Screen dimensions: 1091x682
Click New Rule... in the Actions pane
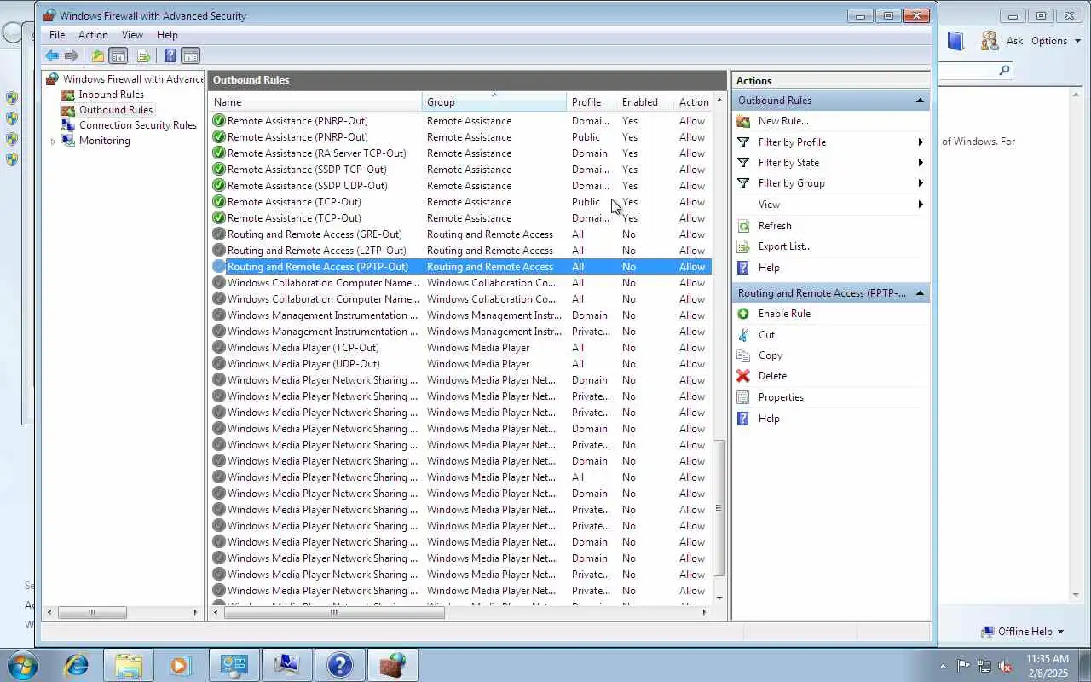coord(783,121)
